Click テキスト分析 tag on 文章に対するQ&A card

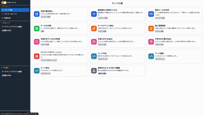tap(102, 44)
